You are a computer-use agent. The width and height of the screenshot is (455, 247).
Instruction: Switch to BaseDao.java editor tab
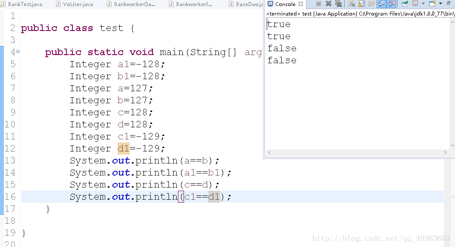(x=246, y=4)
